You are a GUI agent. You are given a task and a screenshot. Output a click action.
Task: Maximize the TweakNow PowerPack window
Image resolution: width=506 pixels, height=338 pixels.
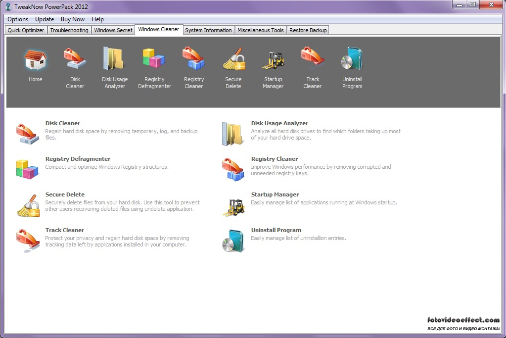point(473,5)
